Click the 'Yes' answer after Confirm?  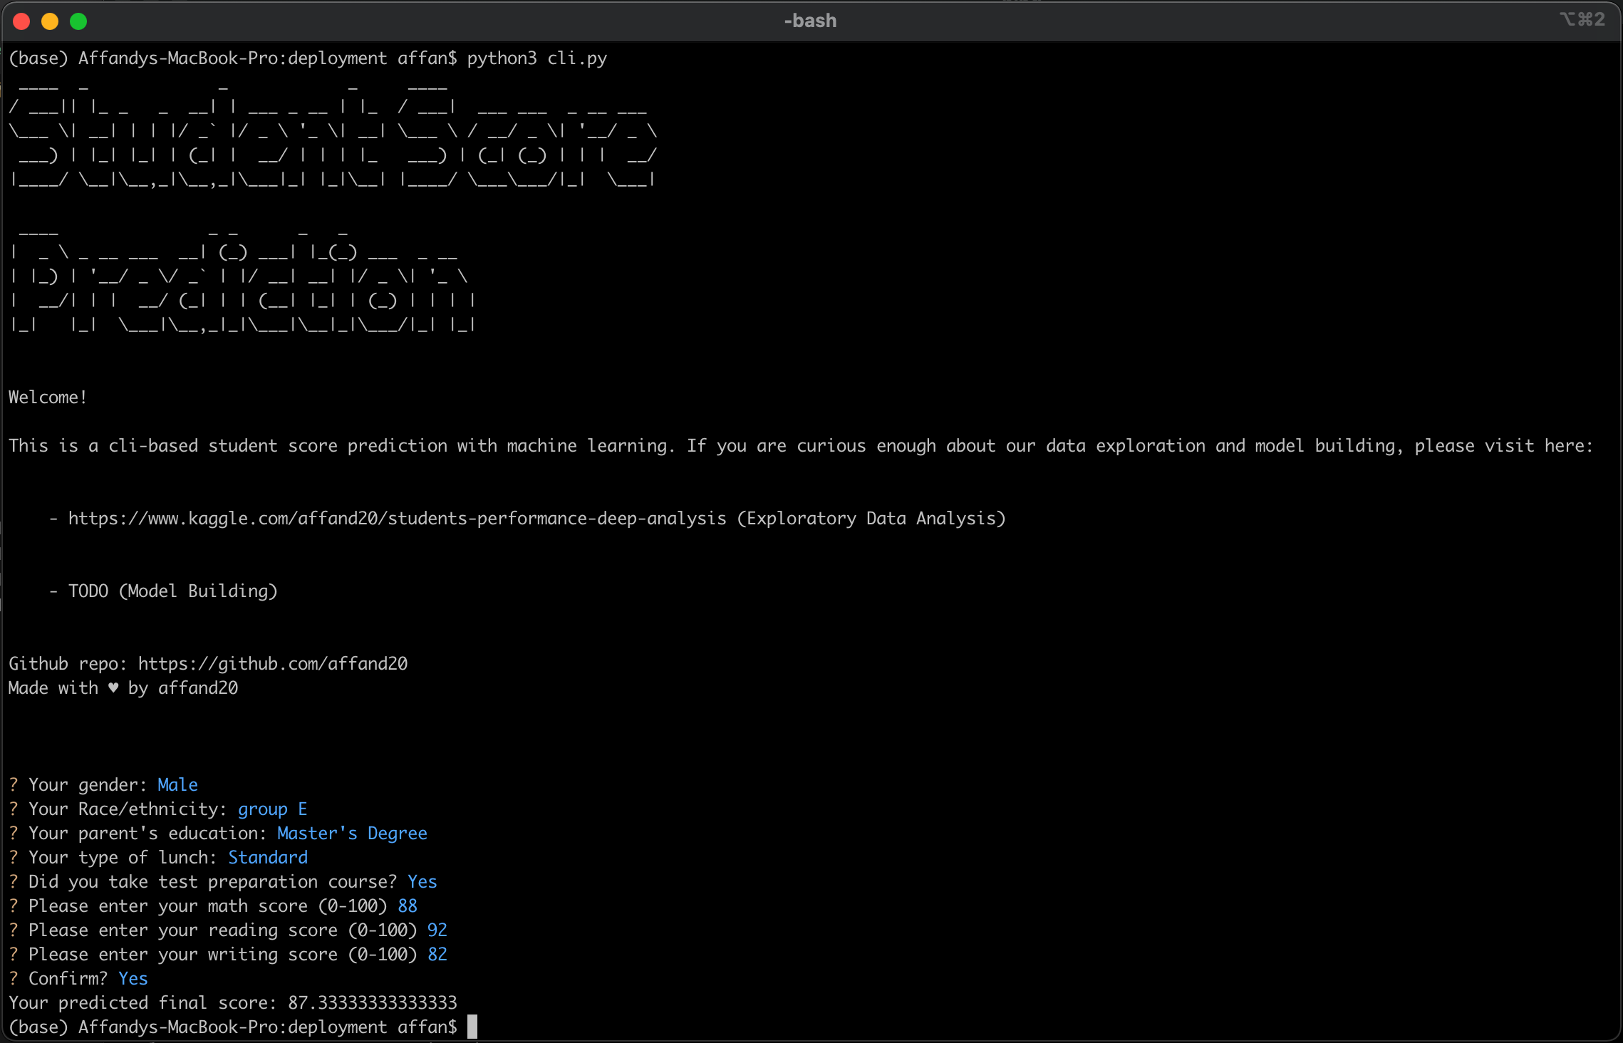pyautogui.click(x=133, y=978)
